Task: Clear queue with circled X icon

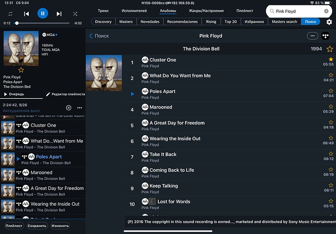Action: click(x=69, y=108)
